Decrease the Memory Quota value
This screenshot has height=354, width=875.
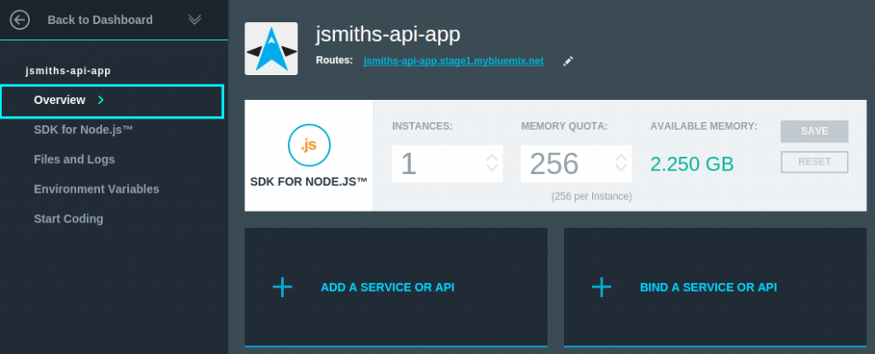[620, 168]
